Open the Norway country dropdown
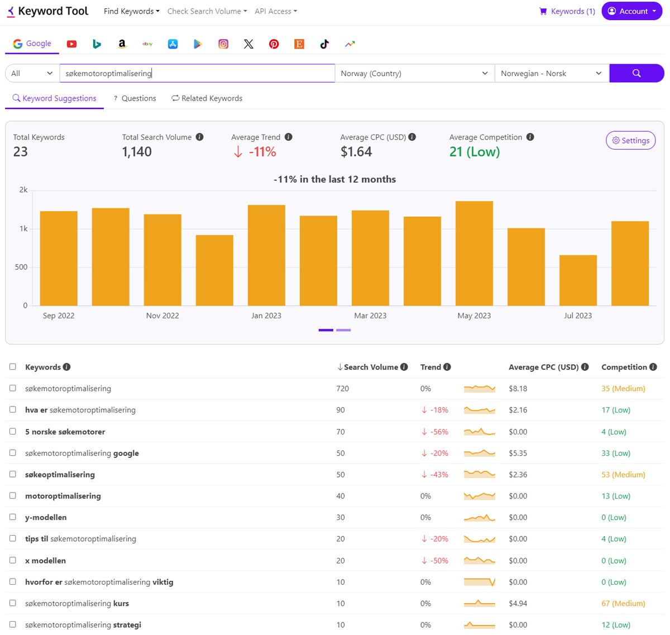Image resolution: width=670 pixels, height=635 pixels. tap(414, 73)
